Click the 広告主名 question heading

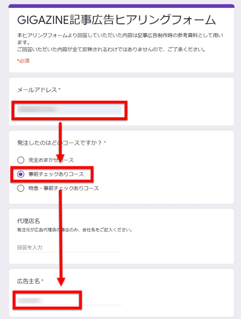coord(29,281)
